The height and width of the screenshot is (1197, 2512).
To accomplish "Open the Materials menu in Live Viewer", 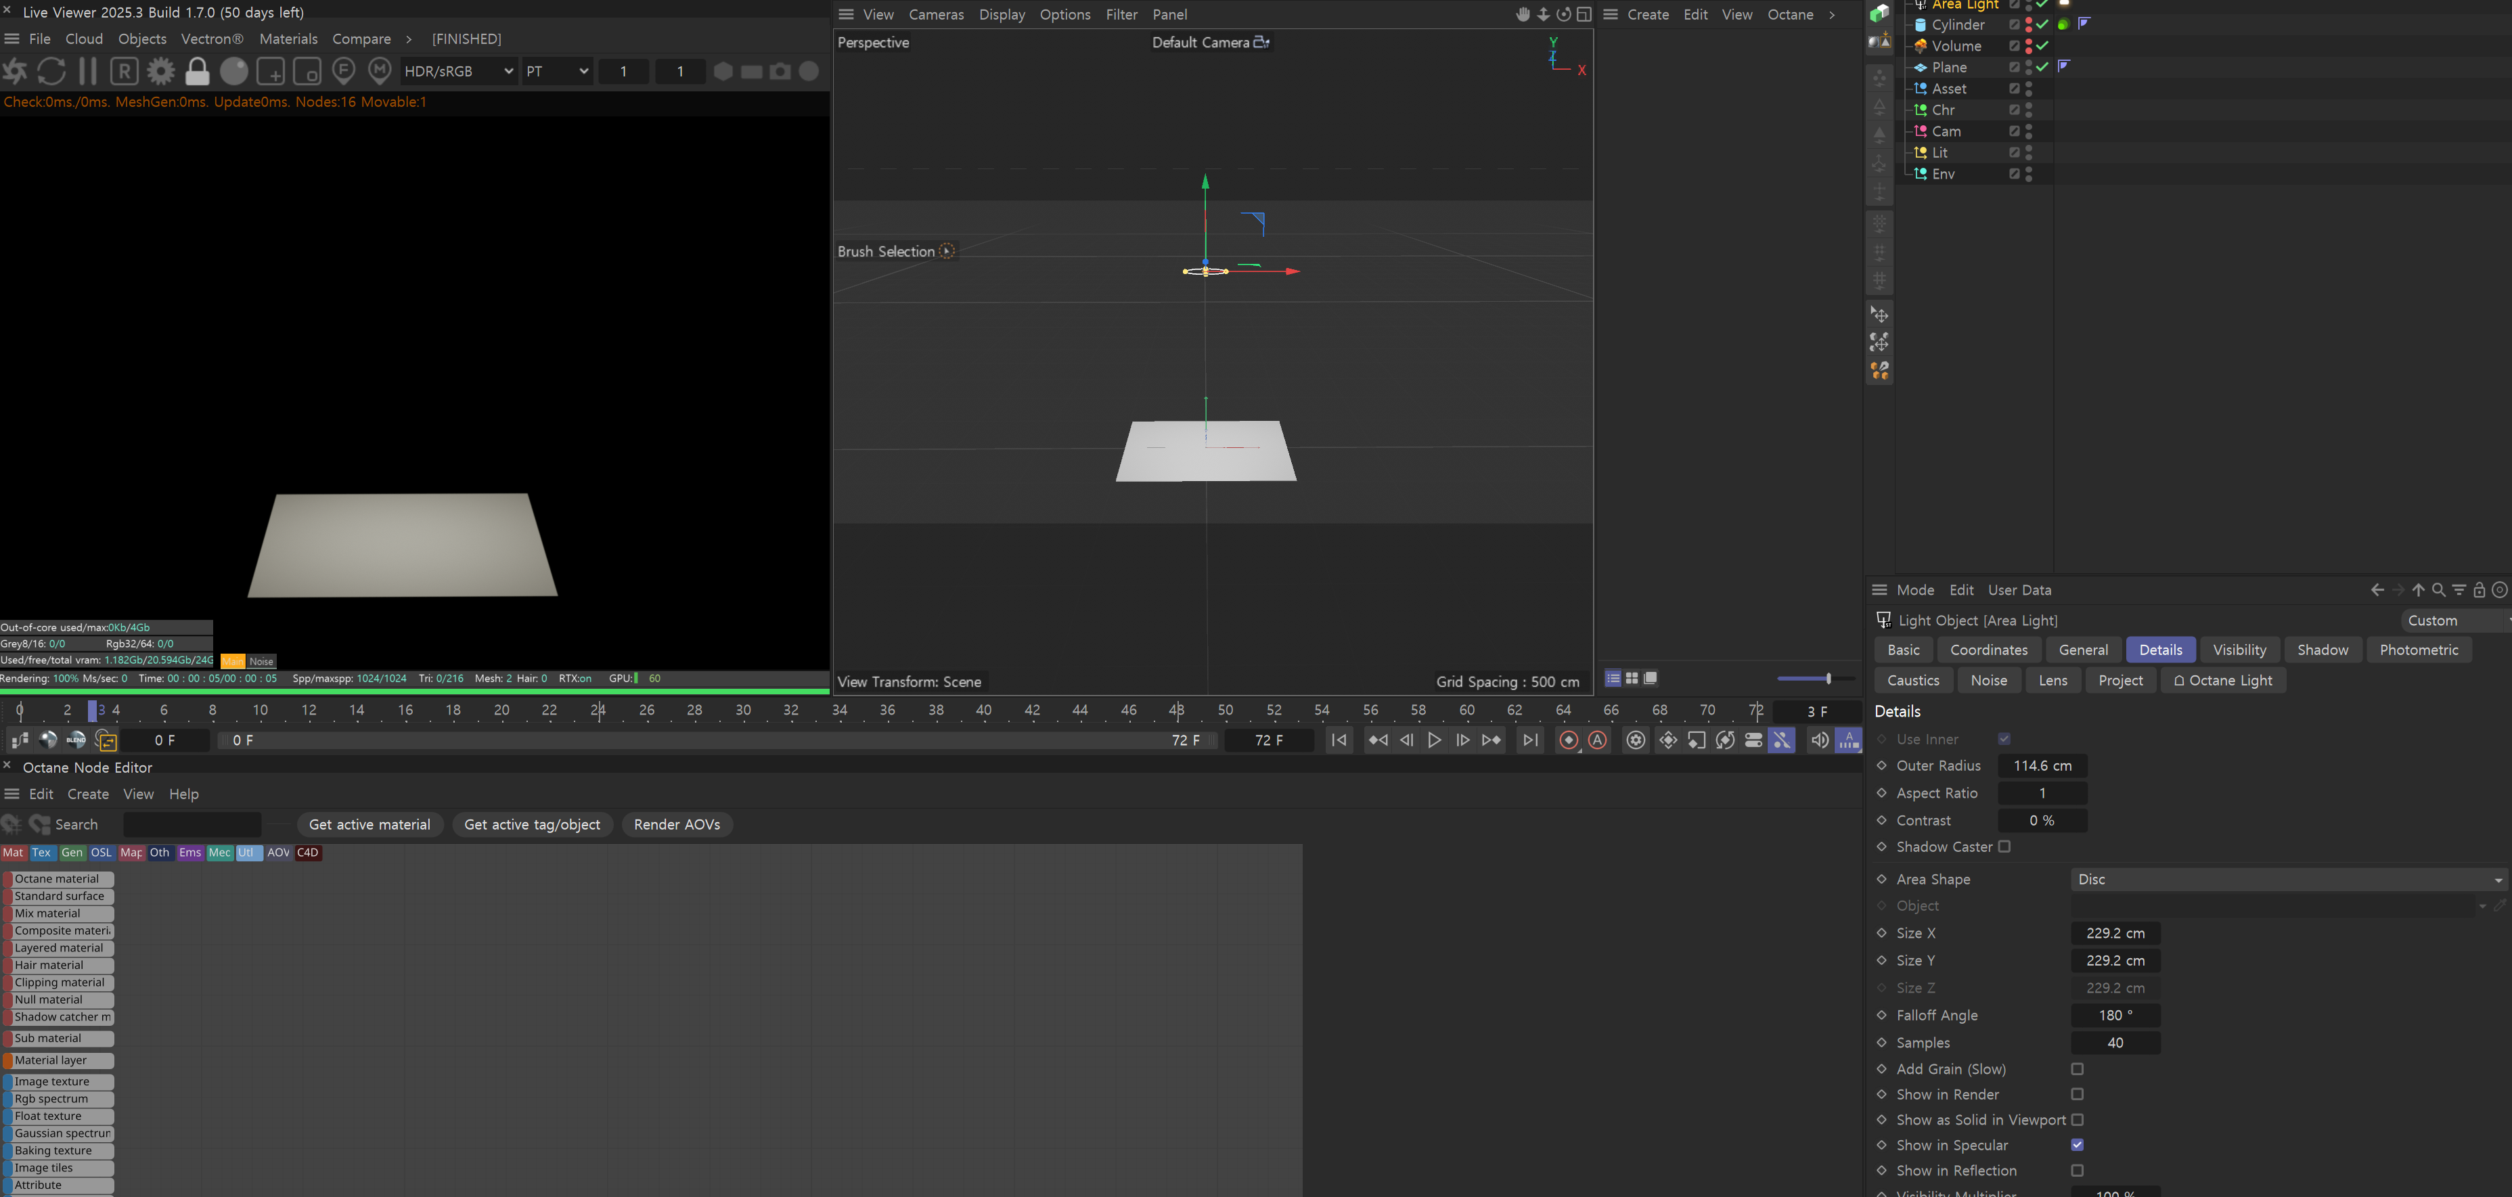I will coord(288,39).
